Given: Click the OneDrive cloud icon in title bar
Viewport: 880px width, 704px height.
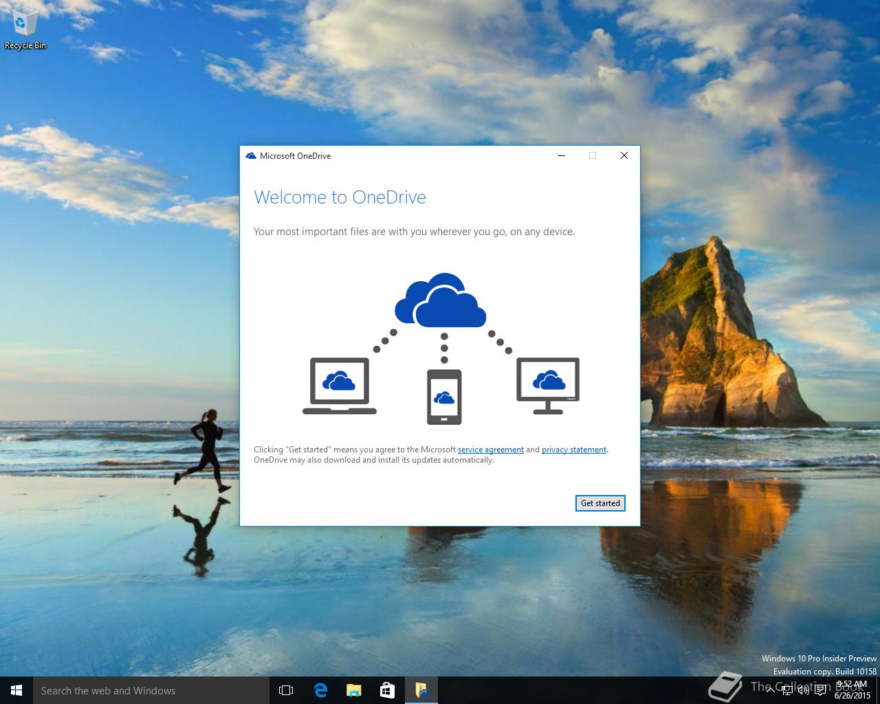Looking at the screenshot, I should point(251,156).
